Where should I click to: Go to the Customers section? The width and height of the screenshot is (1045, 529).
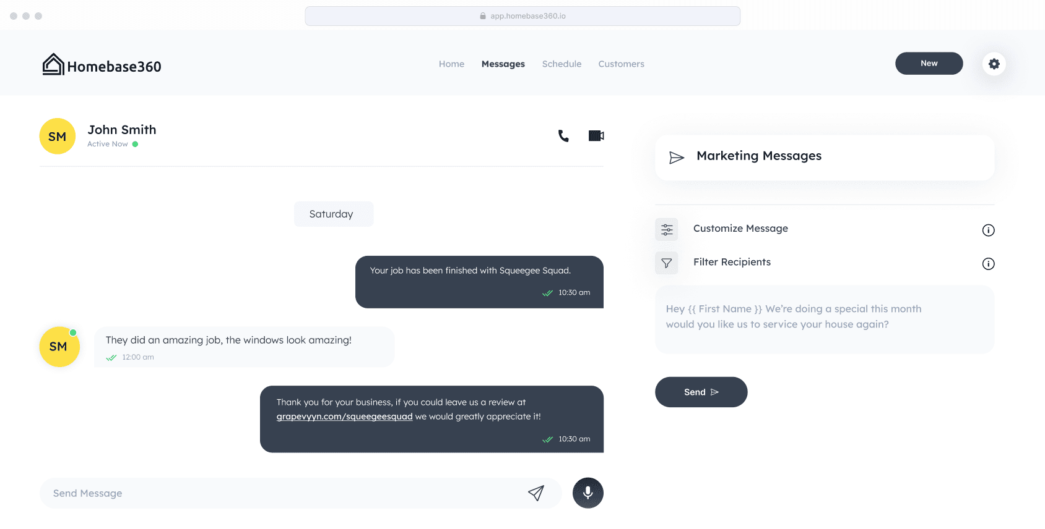[x=621, y=64]
